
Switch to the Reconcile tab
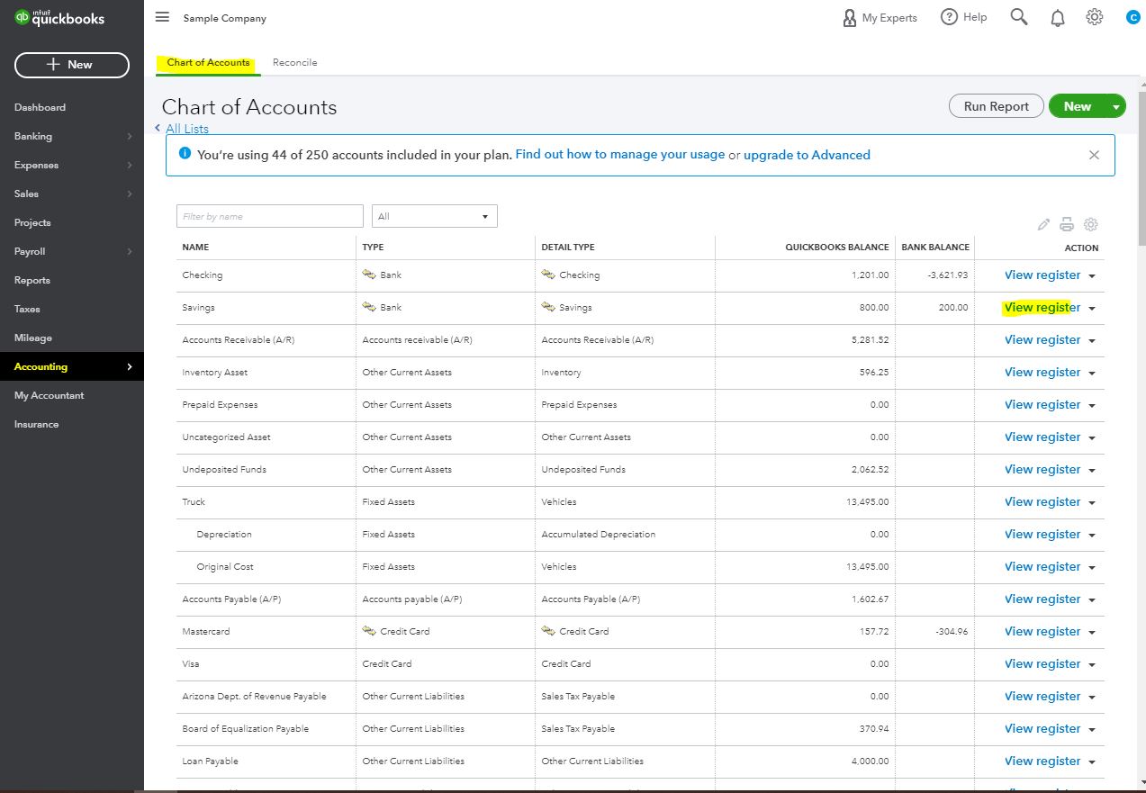(294, 62)
